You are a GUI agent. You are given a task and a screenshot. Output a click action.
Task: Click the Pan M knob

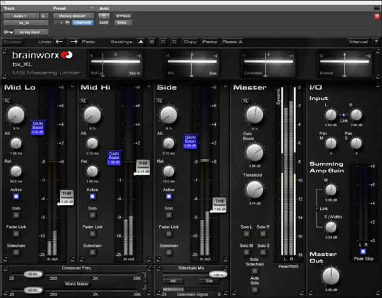point(331,144)
